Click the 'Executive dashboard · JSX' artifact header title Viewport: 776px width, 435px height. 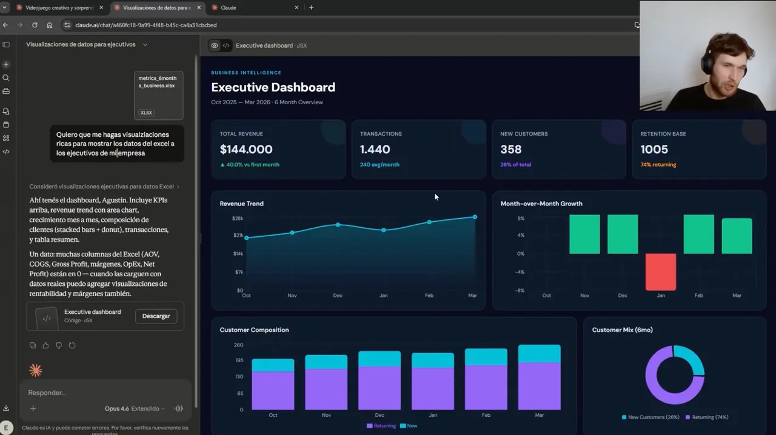[271, 45]
